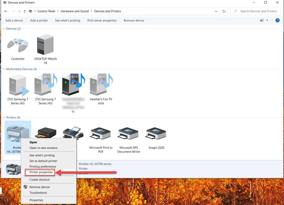
Task: Click Add a printer in toolbar
Action: click(39, 20)
